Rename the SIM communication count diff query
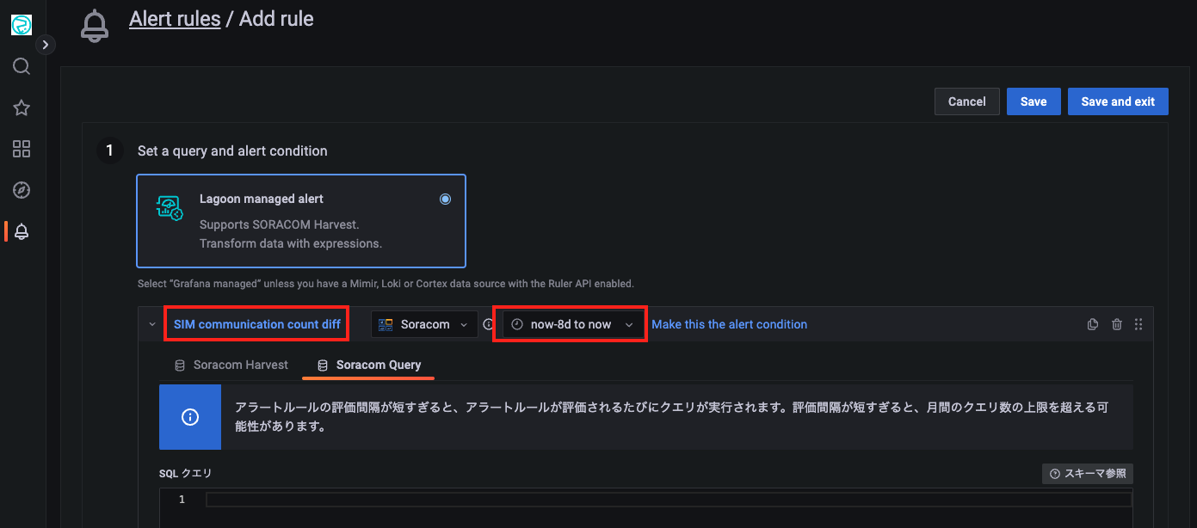Screen dimensions: 1197x528 click(x=257, y=324)
